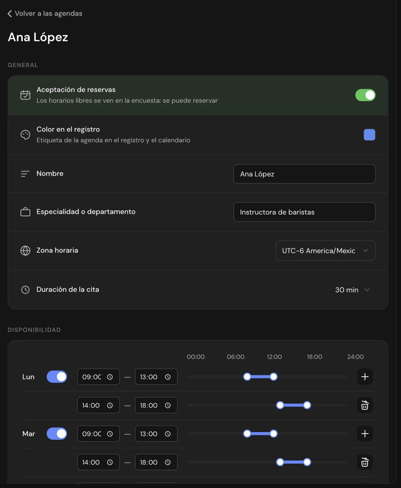Click the Lun 14:00 start time field
Viewport: 401px width, 488px height.
coord(98,405)
